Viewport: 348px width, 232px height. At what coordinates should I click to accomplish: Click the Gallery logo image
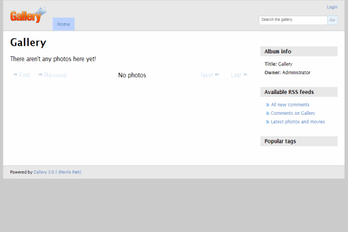[27, 15]
